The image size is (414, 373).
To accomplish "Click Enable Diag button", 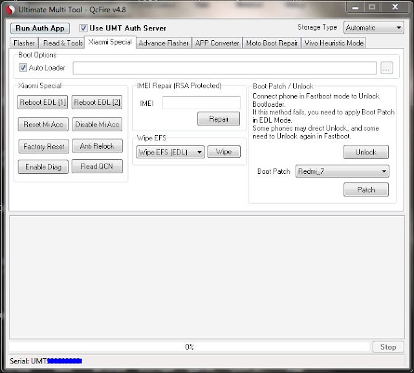I will 43,167.
